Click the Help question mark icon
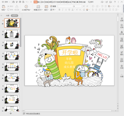124x116 pixels. click(115, 2)
